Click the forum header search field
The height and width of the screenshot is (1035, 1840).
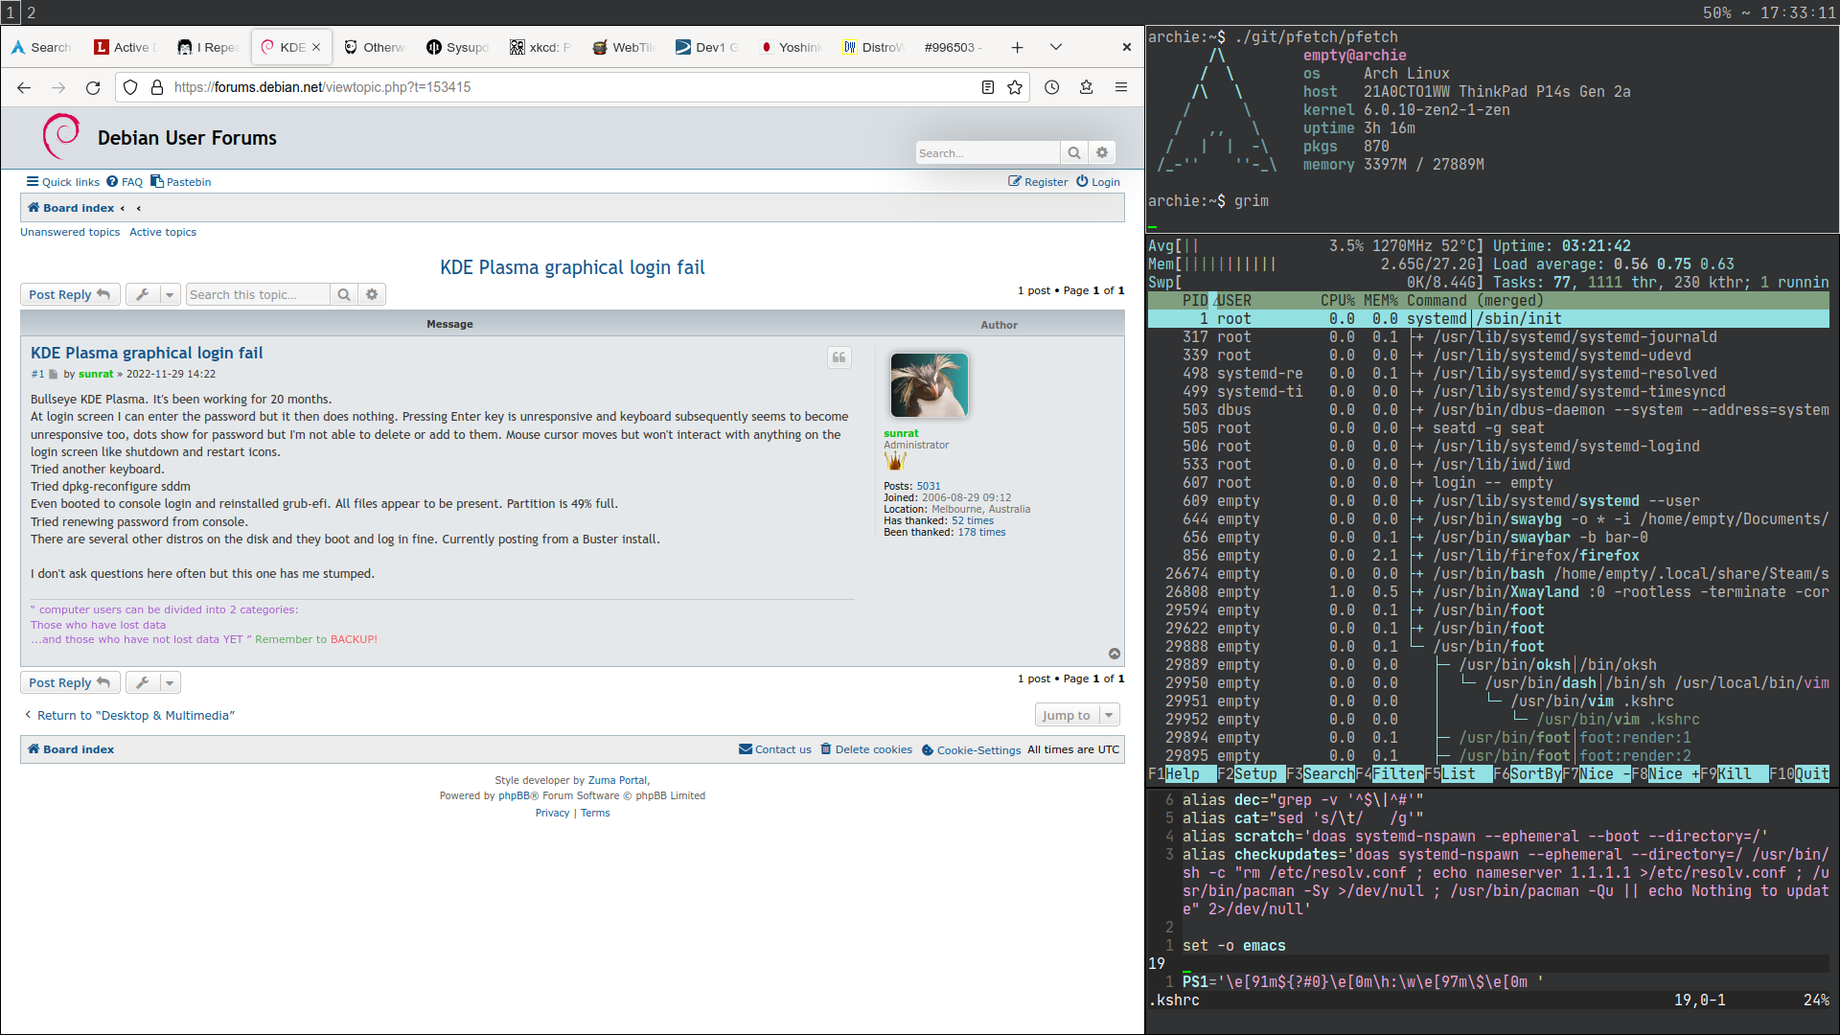[x=987, y=153]
